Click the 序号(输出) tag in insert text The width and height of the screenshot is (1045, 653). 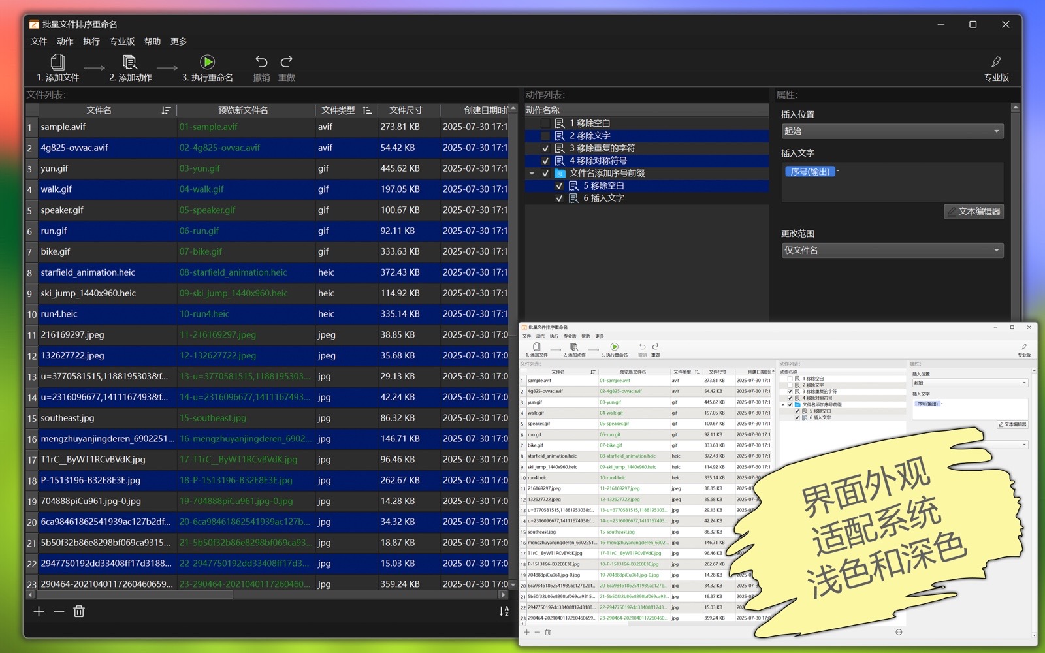pos(810,172)
